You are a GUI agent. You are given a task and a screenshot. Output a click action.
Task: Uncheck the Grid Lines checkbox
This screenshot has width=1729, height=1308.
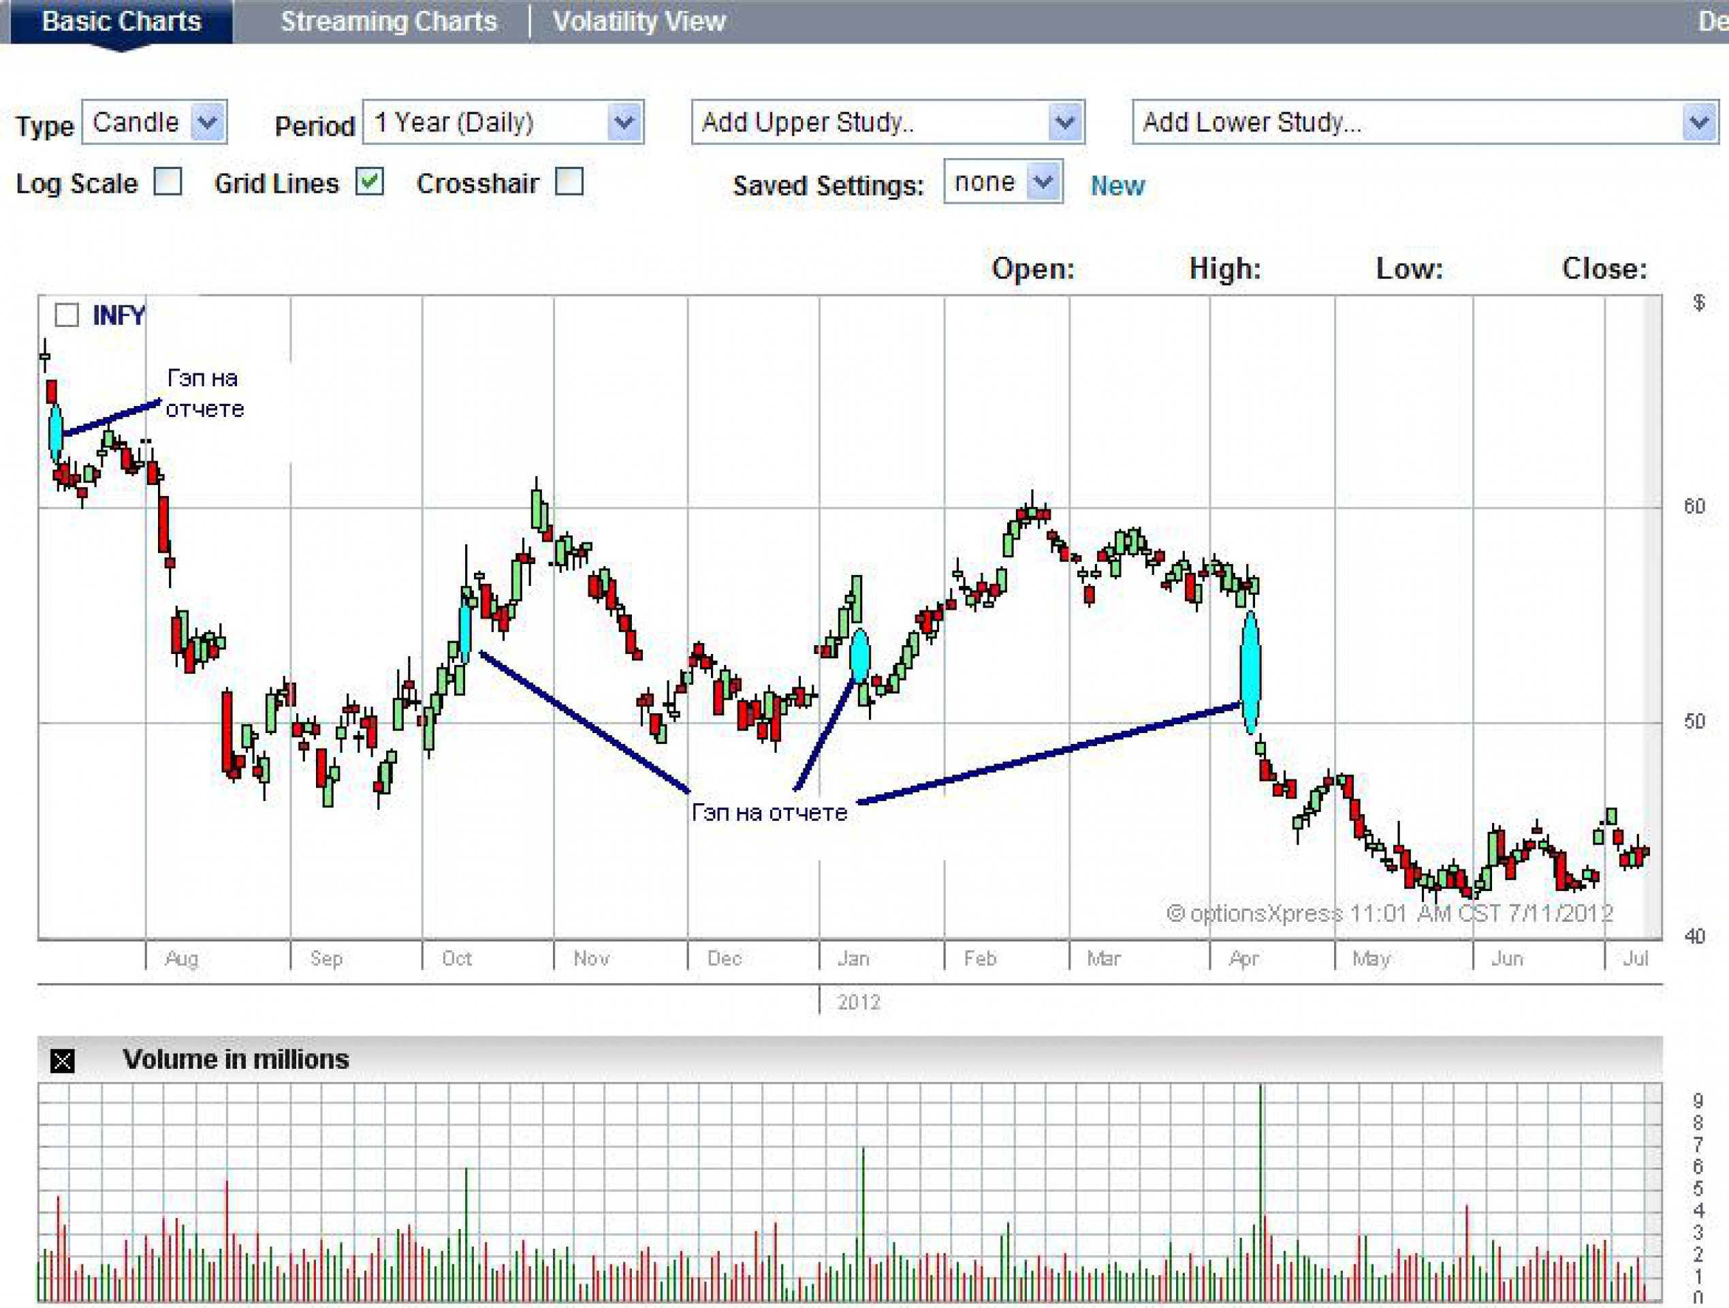tap(369, 181)
